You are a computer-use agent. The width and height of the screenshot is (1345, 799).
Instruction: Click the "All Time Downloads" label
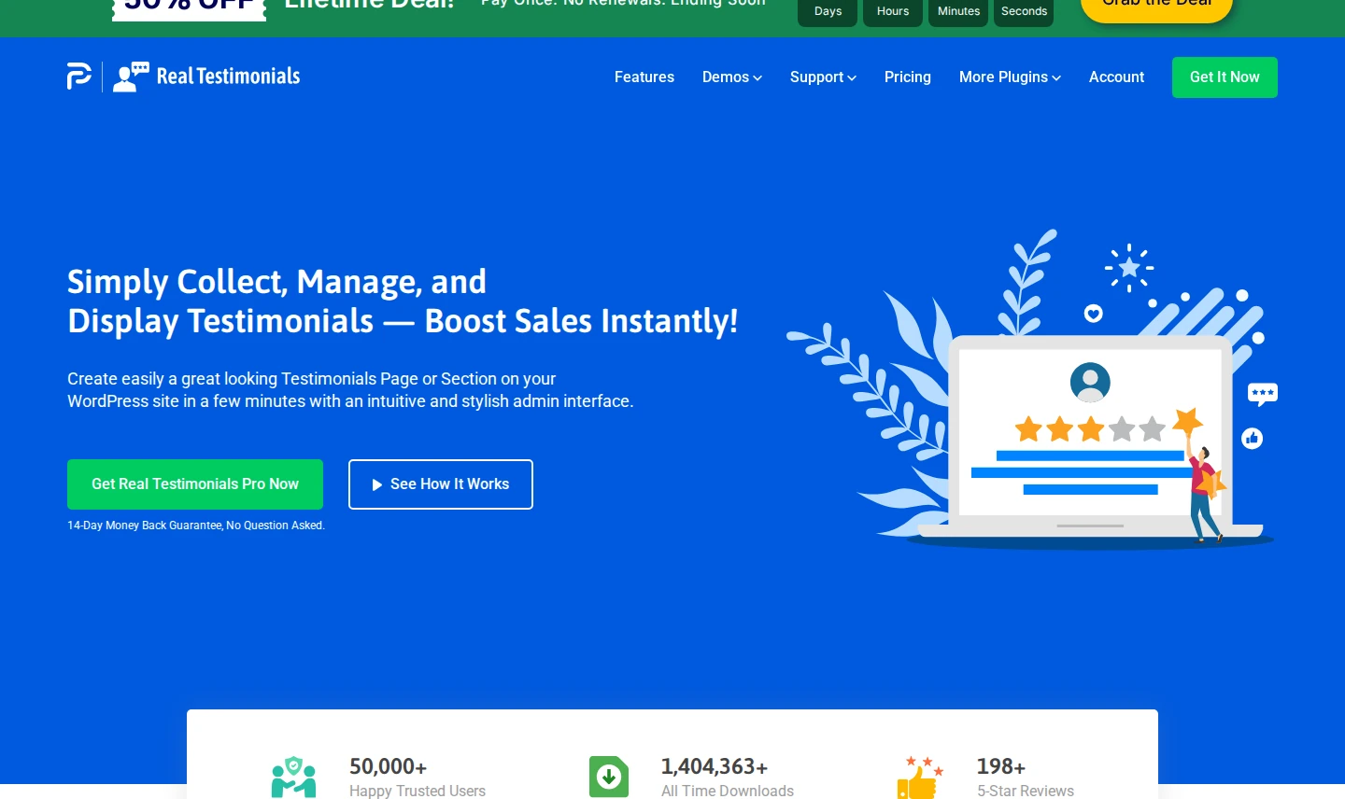[x=728, y=791]
